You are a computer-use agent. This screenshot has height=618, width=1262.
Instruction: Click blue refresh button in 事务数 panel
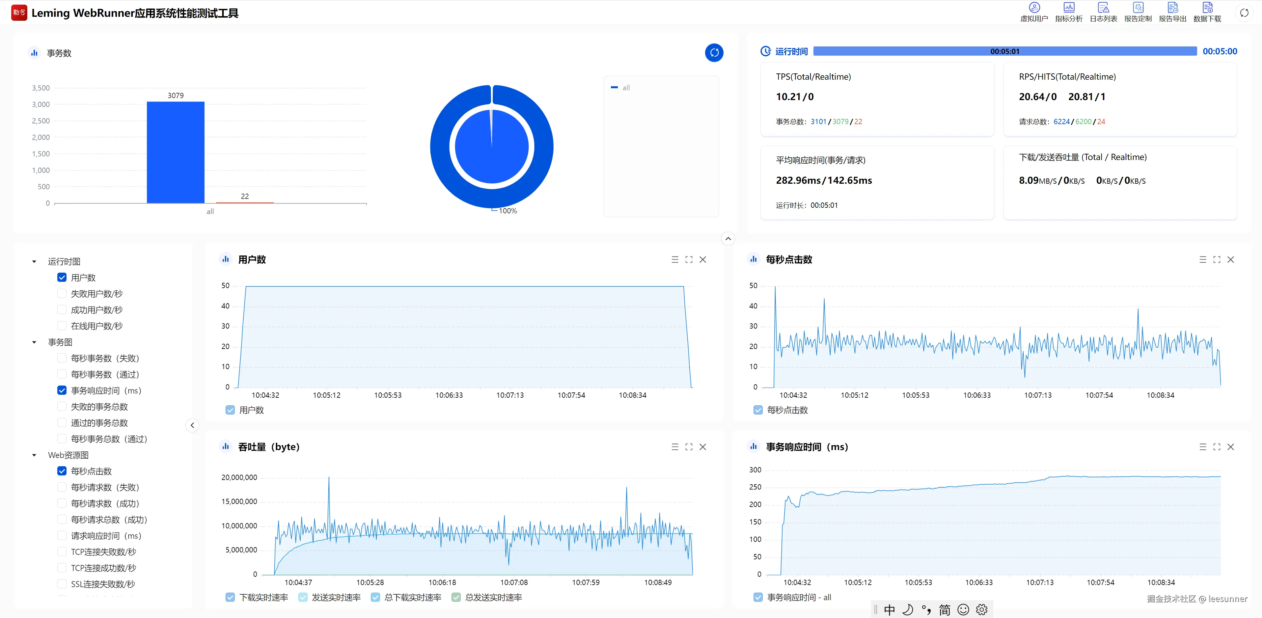714,53
